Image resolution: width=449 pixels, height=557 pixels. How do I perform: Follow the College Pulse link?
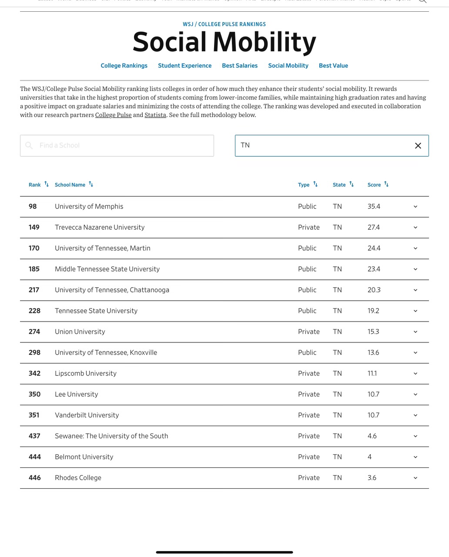pos(113,115)
